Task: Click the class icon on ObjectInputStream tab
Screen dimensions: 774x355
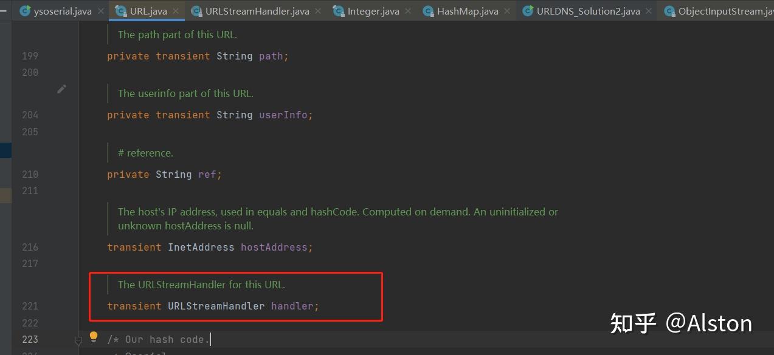Action: [669, 11]
